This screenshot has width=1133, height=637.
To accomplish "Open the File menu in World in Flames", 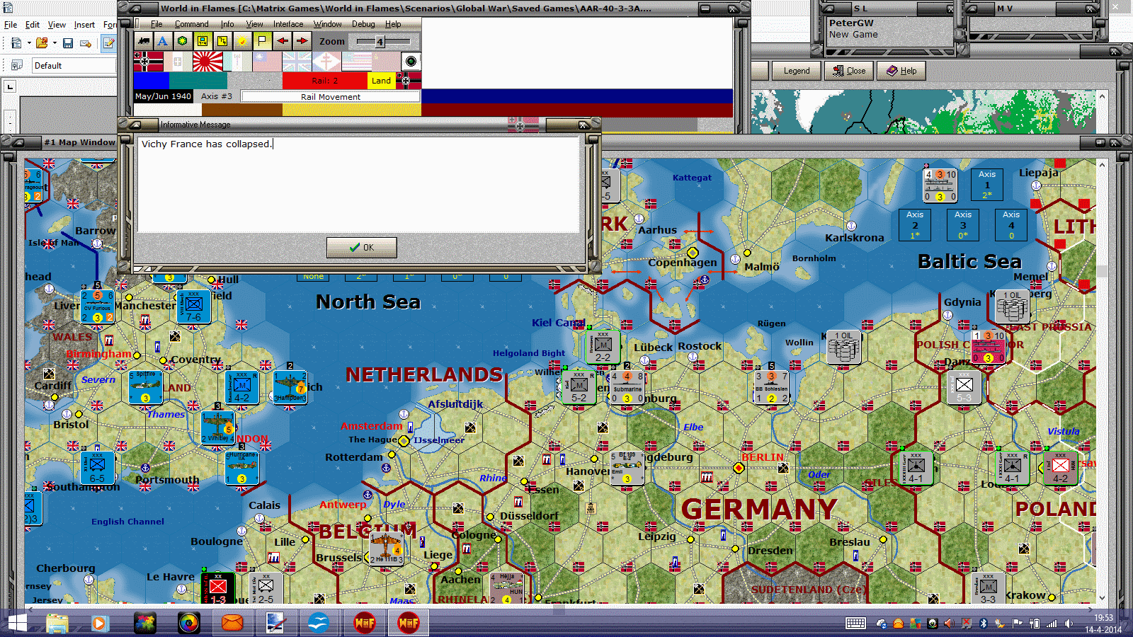I will click(x=156, y=23).
